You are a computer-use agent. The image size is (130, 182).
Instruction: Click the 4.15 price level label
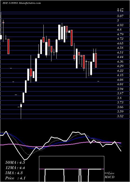point(120,75)
